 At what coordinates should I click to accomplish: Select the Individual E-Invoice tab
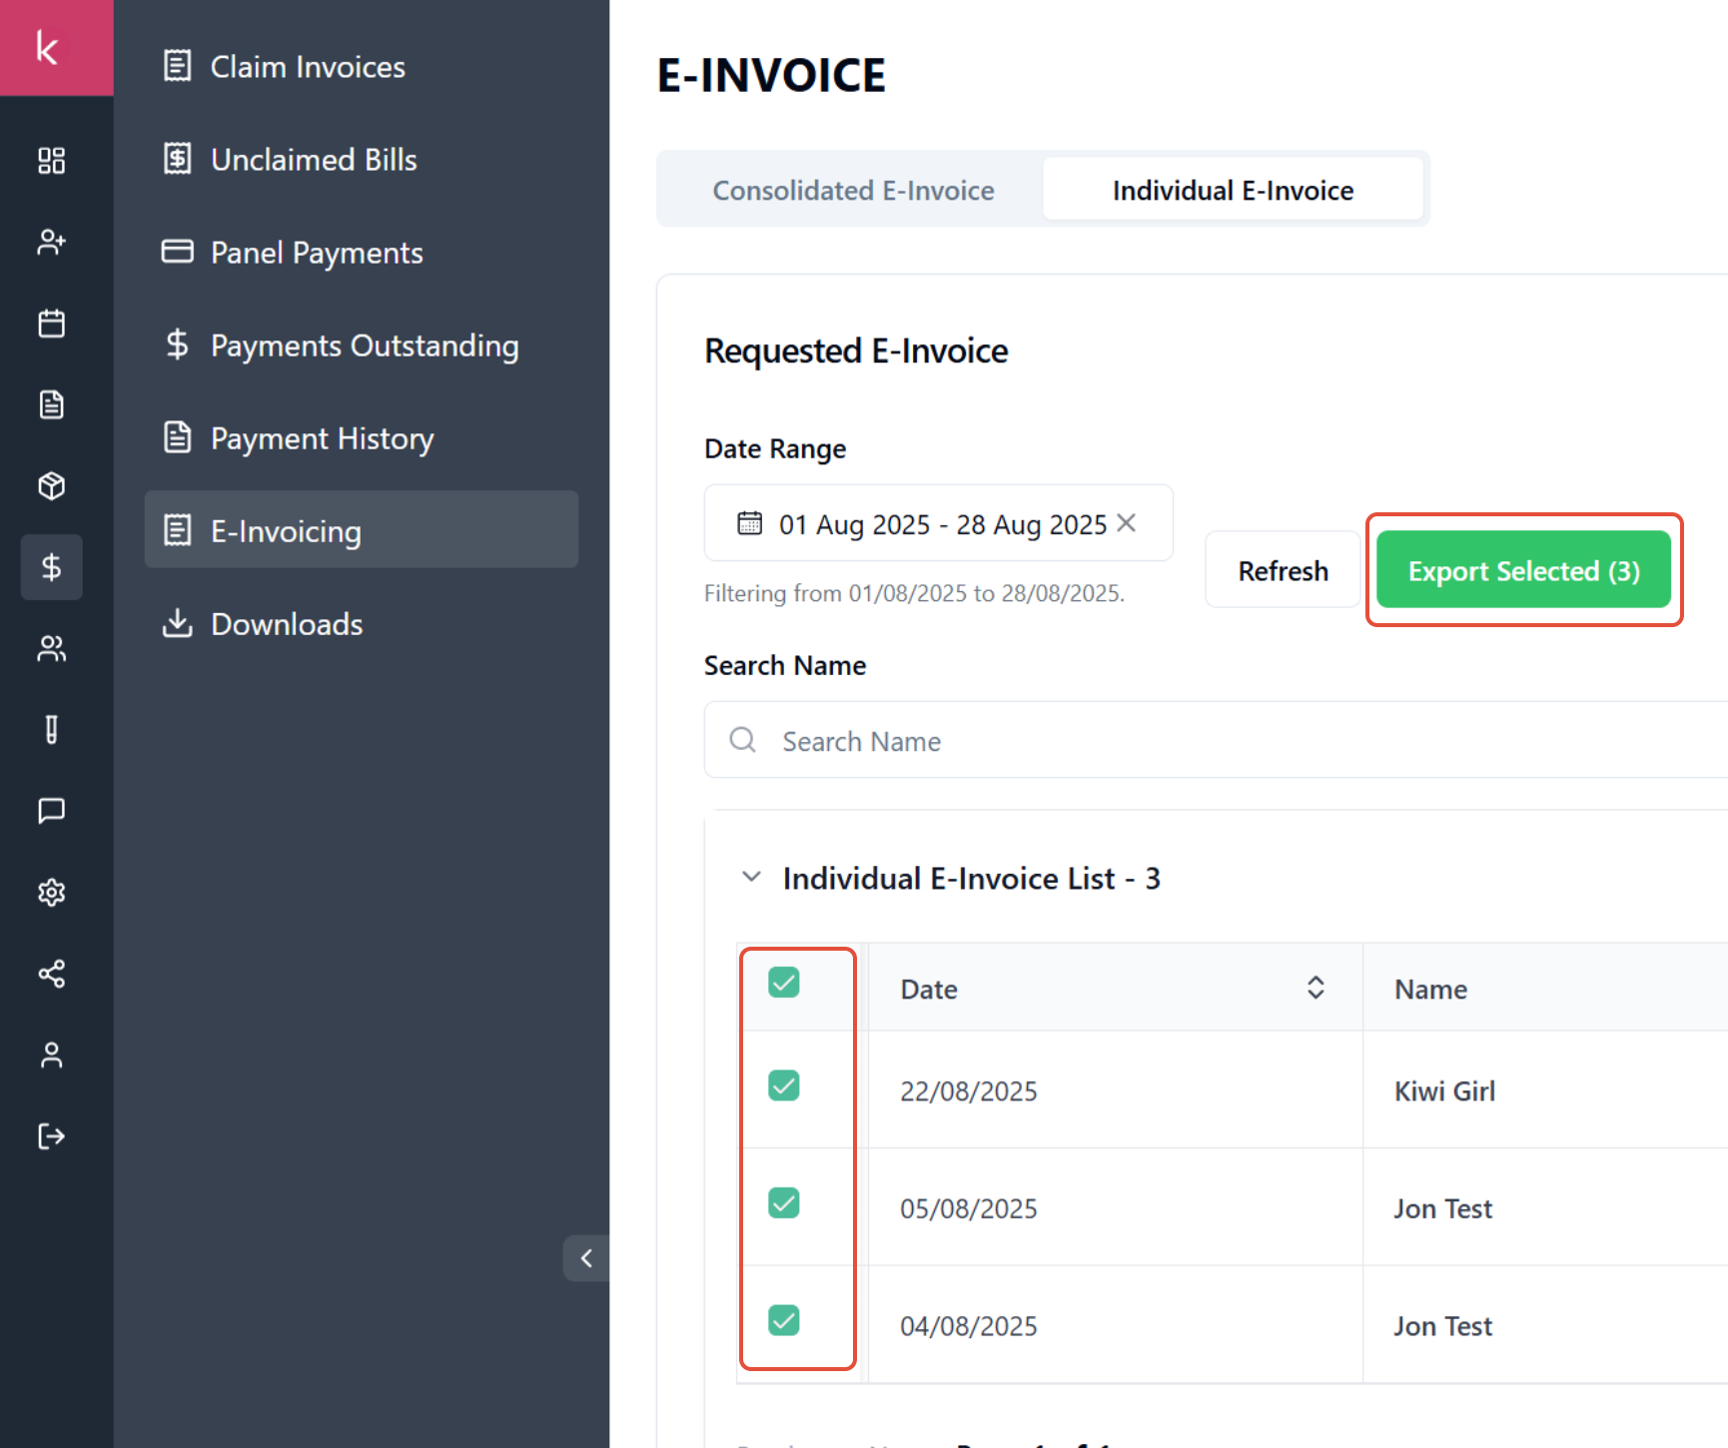point(1233,190)
